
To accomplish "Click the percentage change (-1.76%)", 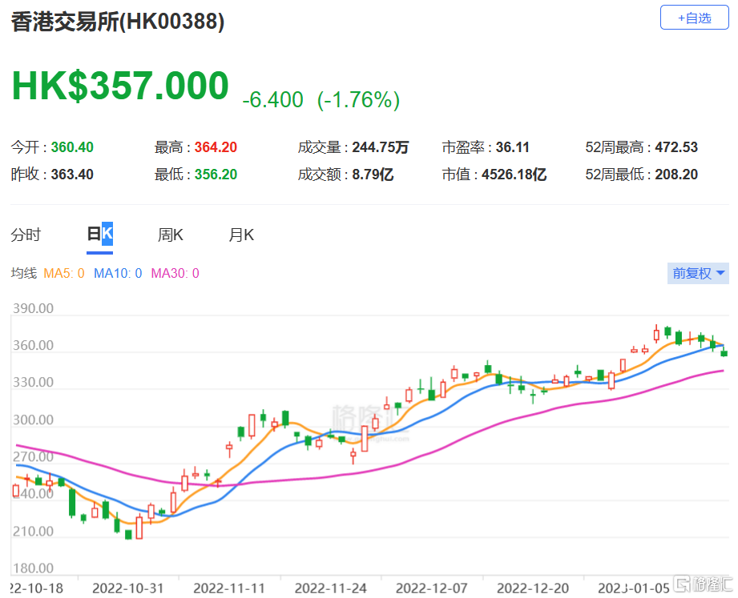I will click(x=359, y=99).
